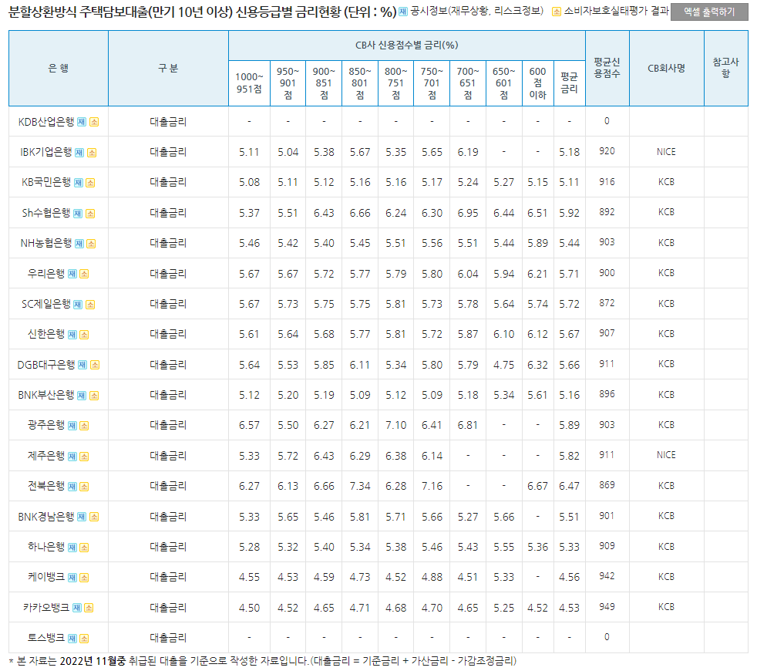Click the CB사 신용점수별 금리(%) header
Screen dimensions: 757x671
[407, 46]
